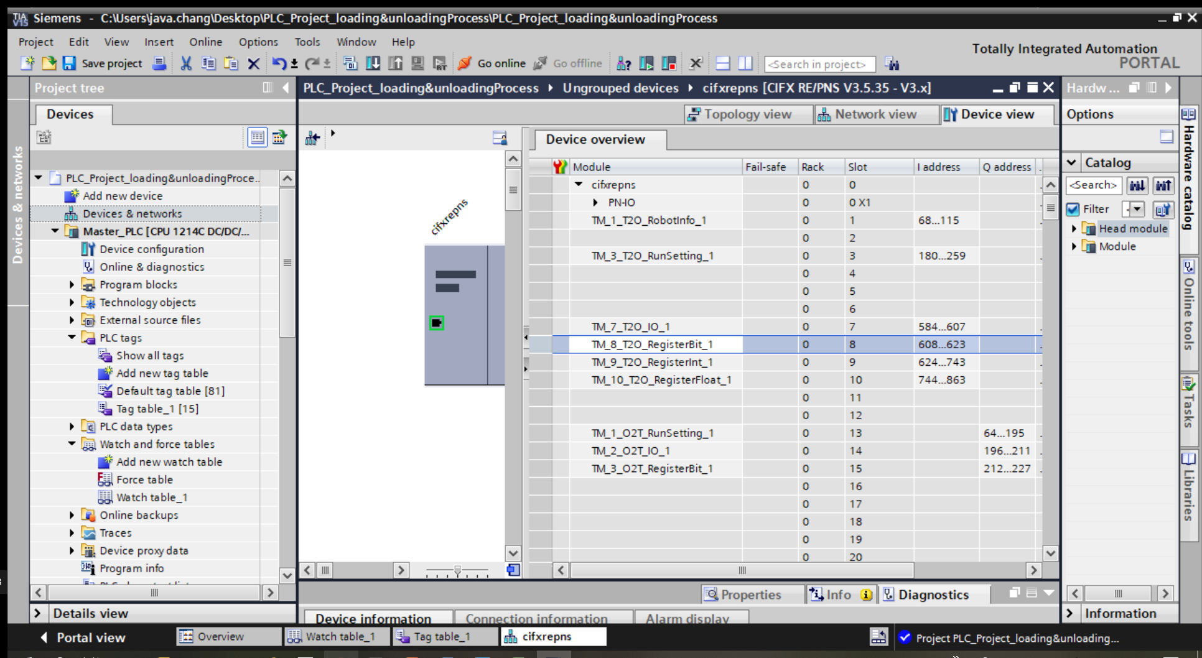This screenshot has width=1202, height=658.
Task: Open Force table in project tree
Action: pos(144,480)
